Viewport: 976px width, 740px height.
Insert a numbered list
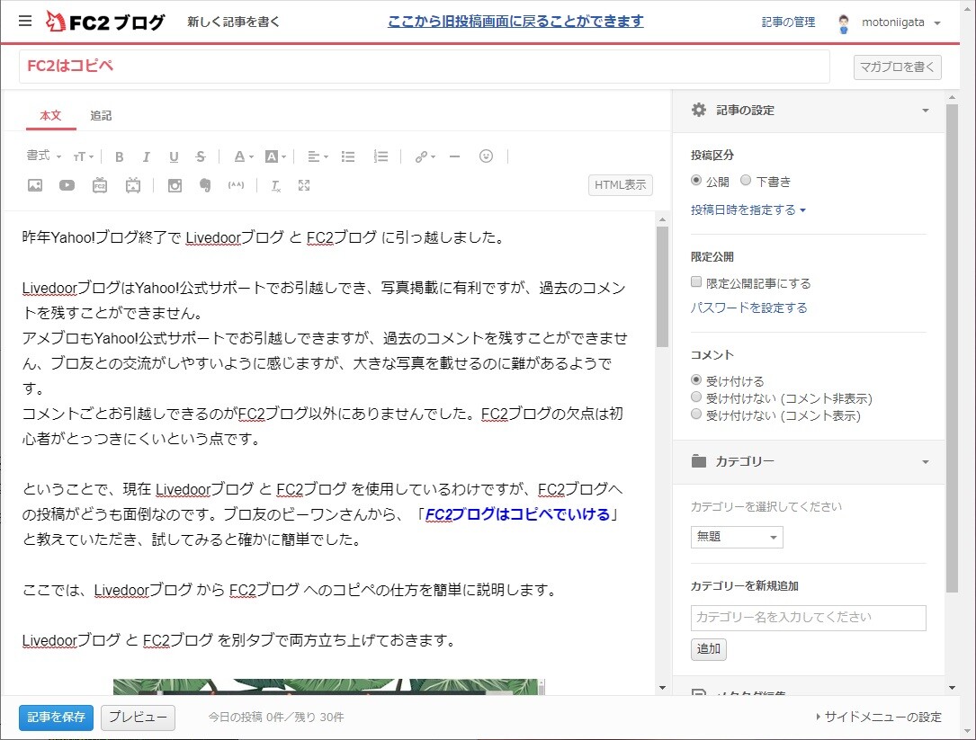[381, 156]
